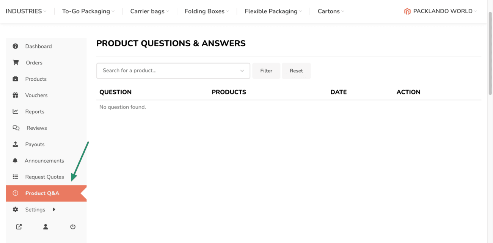493x243 pixels.
Task: Click the external link icon in sidebar
Action: point(19,227)
